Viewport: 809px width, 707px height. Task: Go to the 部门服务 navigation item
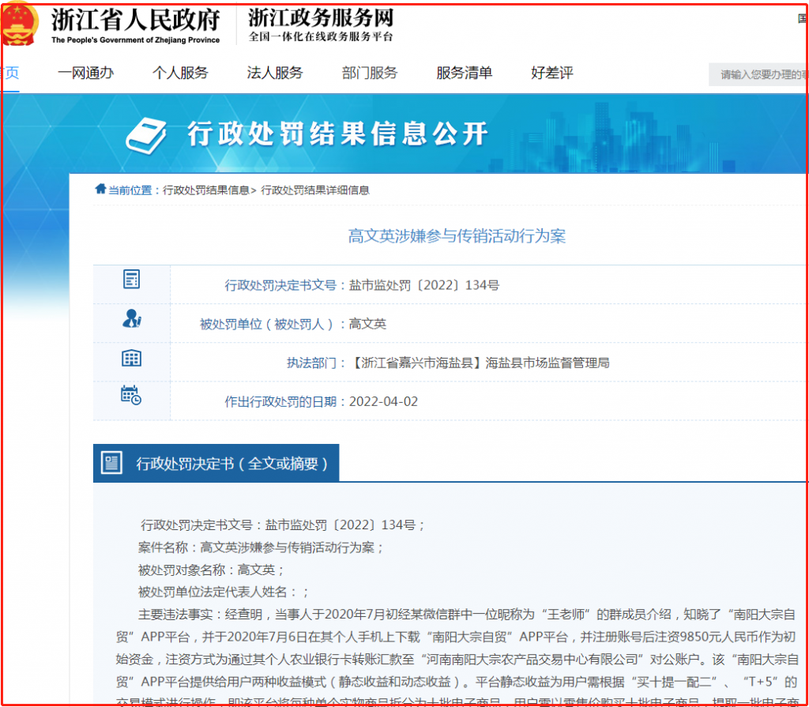pyautogui.click(x=370, y=73)
